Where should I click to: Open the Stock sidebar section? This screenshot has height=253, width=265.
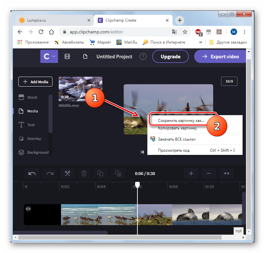[32, 97]
